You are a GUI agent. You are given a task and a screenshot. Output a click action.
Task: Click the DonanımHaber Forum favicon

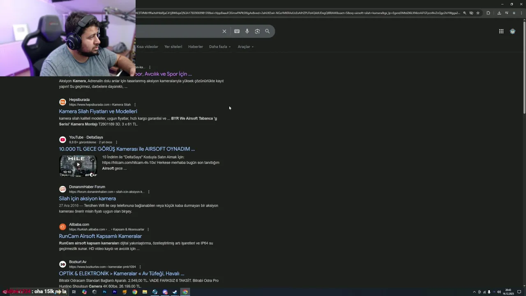[62, 189]
